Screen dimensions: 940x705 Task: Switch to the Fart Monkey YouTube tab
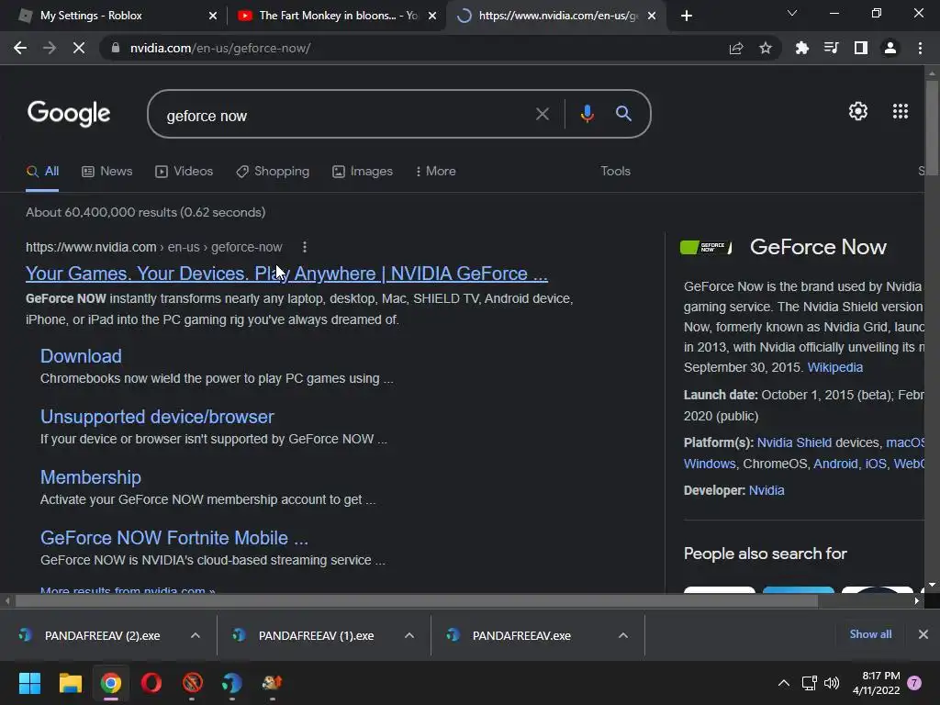click(x=336, y=16)
